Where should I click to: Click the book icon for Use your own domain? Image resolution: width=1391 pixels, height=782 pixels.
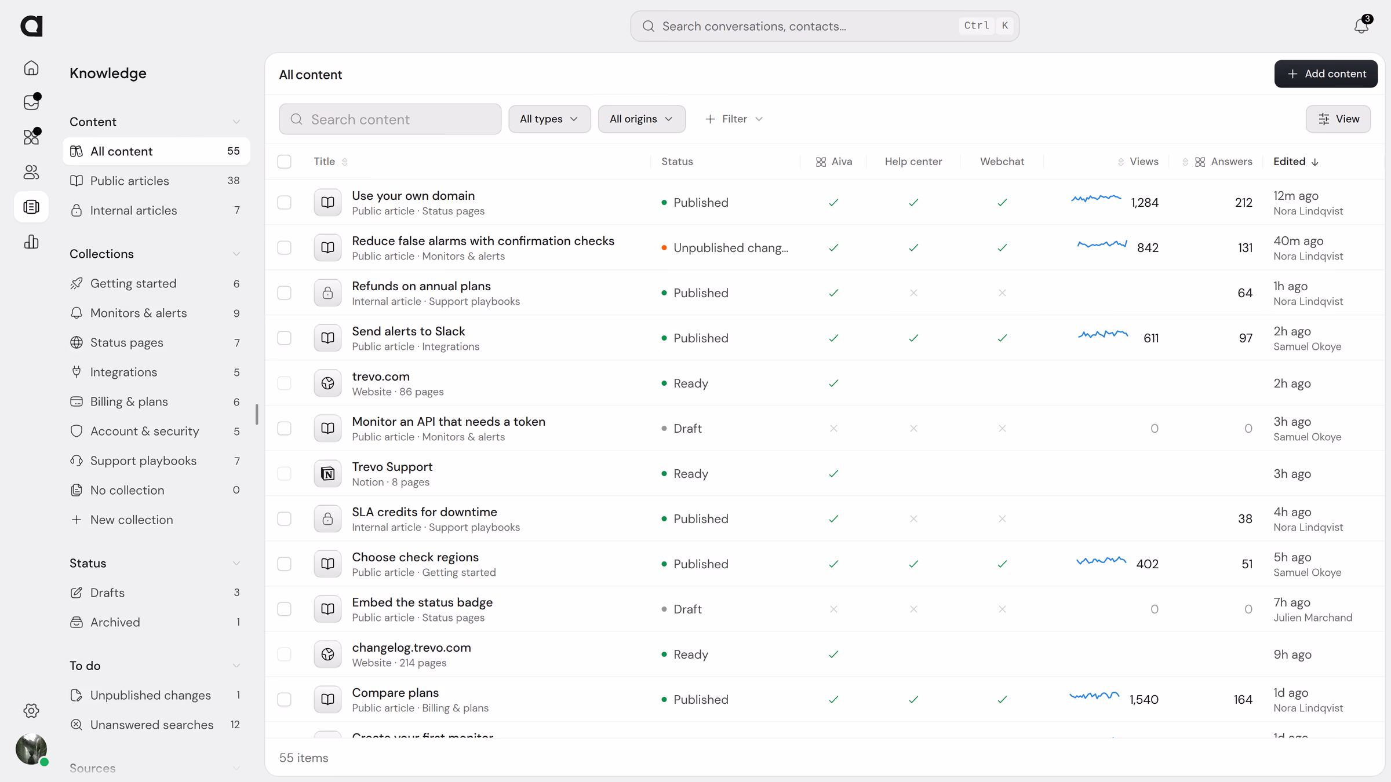click(327, 202)
